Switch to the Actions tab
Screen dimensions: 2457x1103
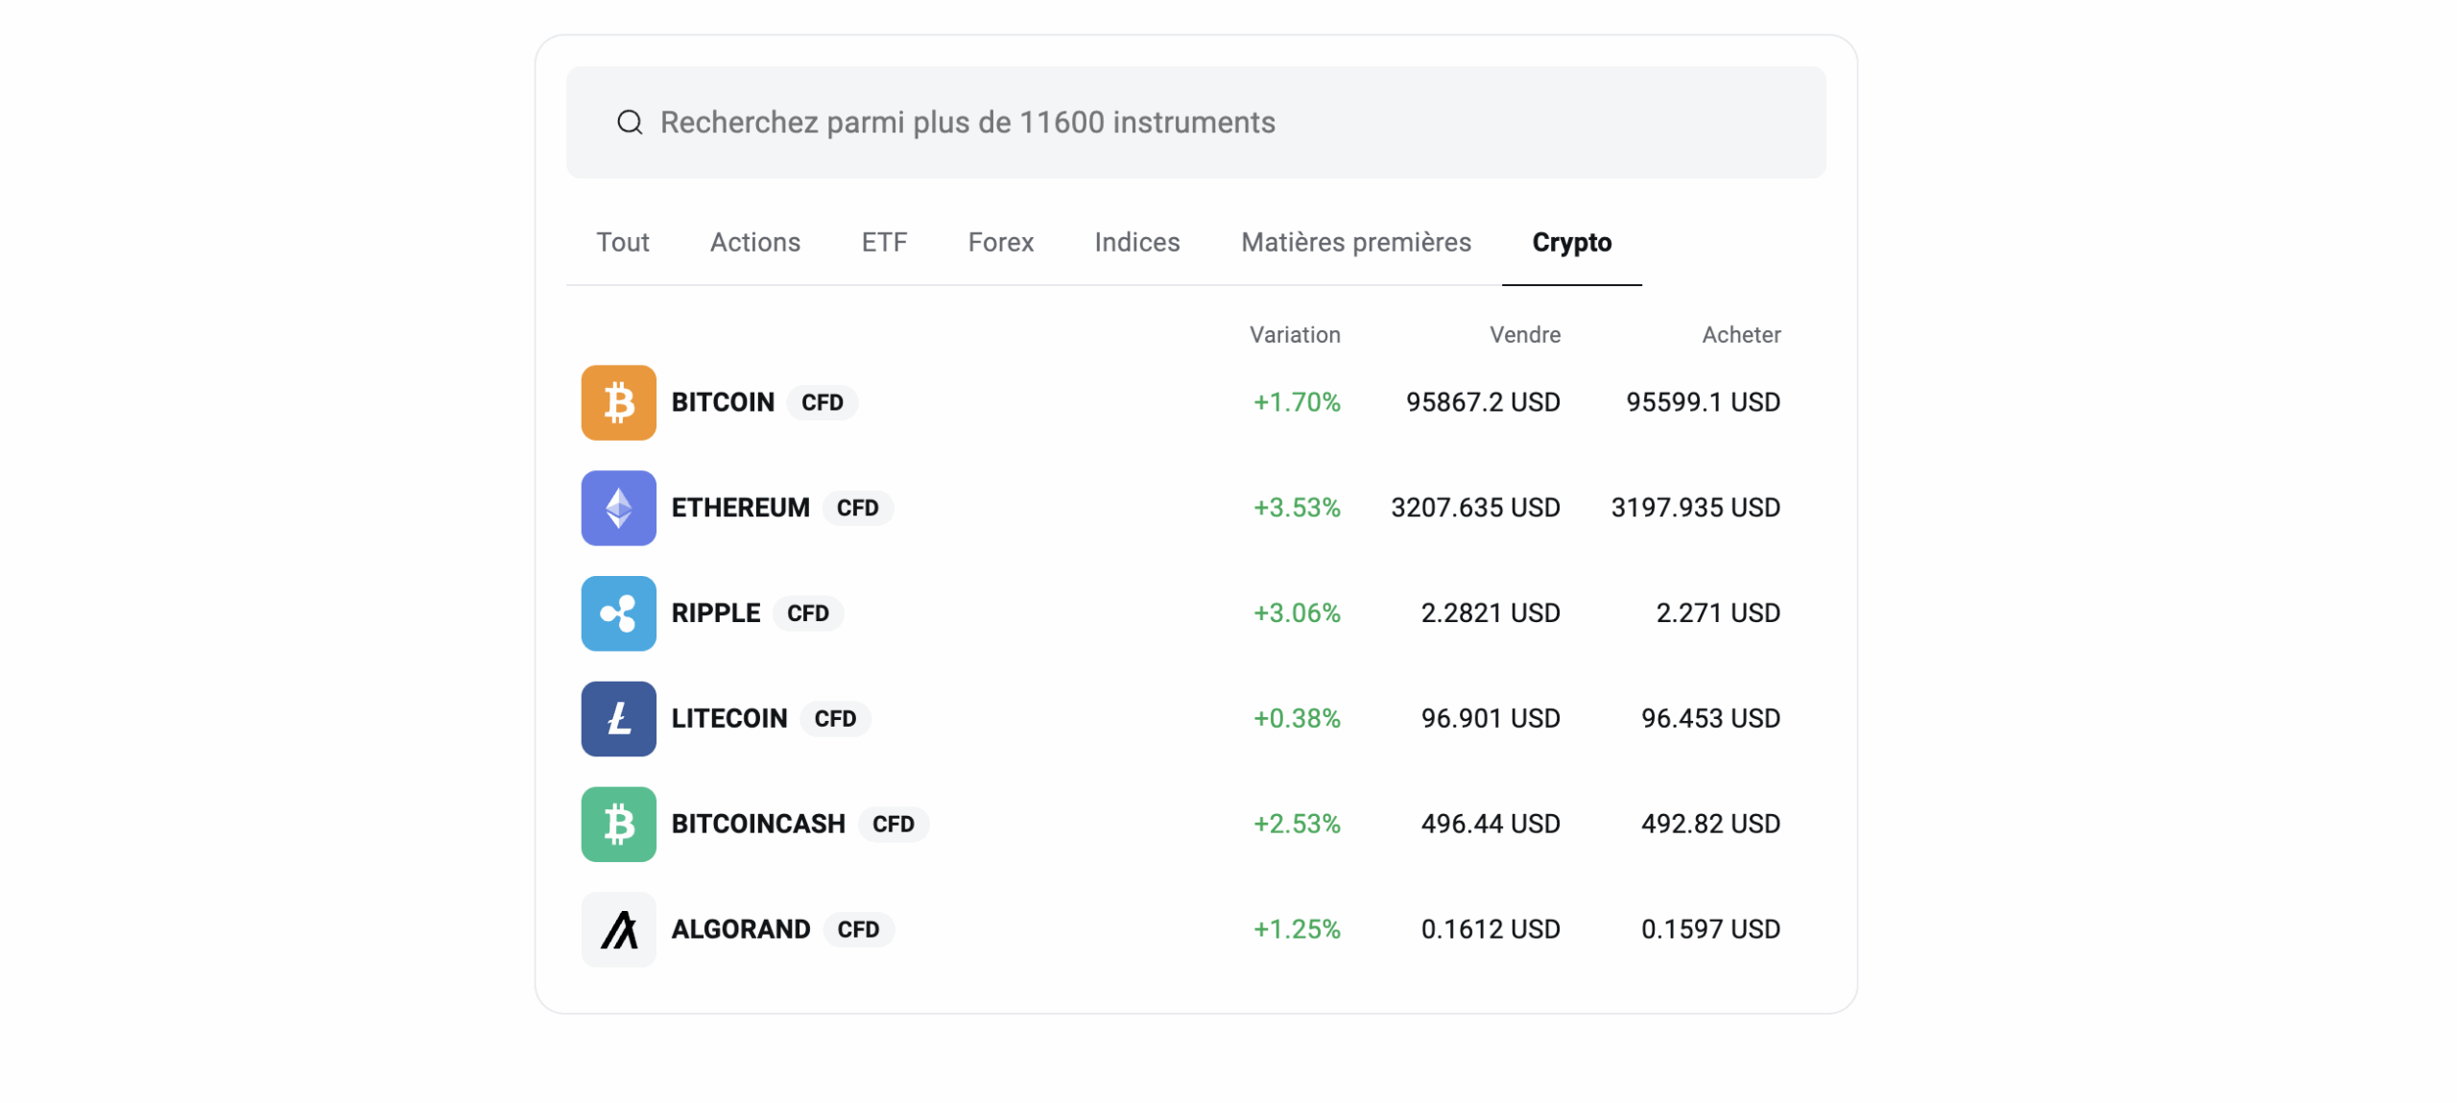[754, 243]
